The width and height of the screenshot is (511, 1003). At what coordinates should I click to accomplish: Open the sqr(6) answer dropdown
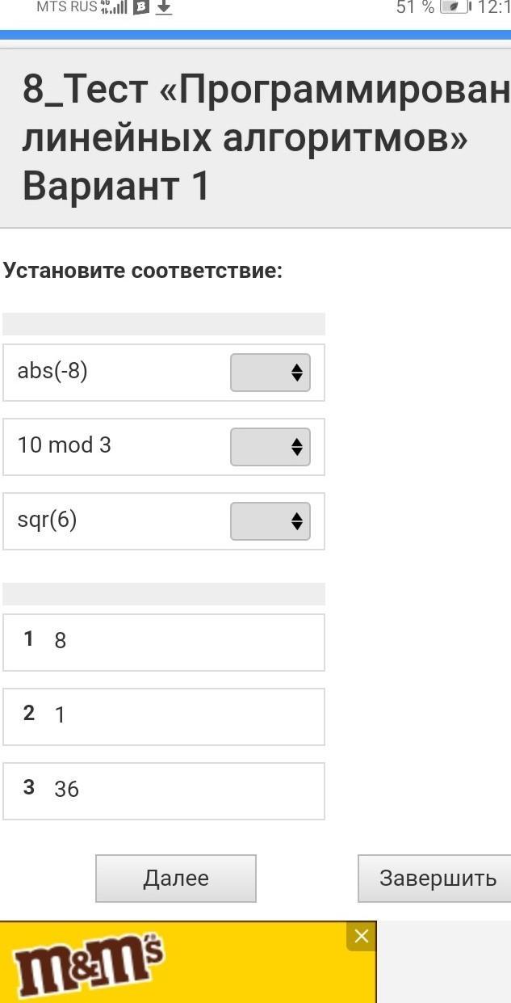pos(270,521)
